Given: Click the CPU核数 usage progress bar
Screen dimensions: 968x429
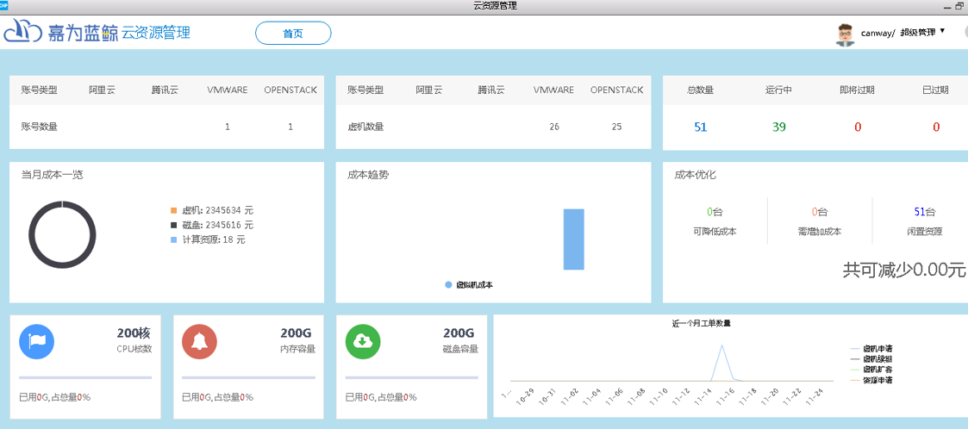Looking at the screenshot, I should click(x=85, y=377).
